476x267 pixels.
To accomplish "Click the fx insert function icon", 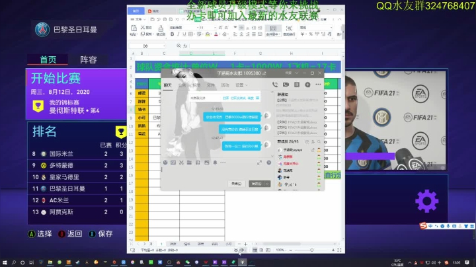I will [x=185, y=46].
